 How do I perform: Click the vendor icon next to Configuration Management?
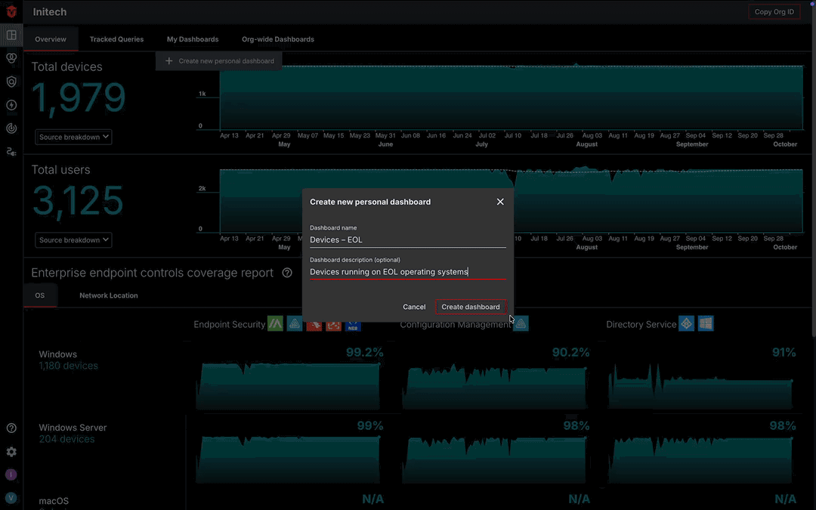(x=521, y=323)
